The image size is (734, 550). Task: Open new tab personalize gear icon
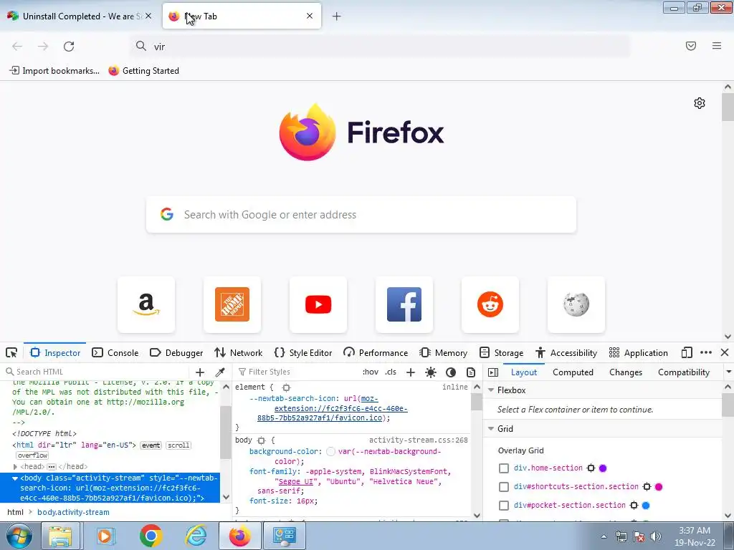700,103
